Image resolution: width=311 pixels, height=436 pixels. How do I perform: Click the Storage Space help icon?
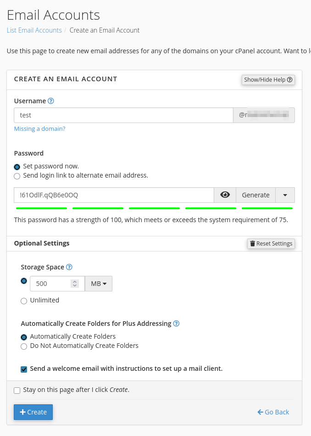coord(69,267)
